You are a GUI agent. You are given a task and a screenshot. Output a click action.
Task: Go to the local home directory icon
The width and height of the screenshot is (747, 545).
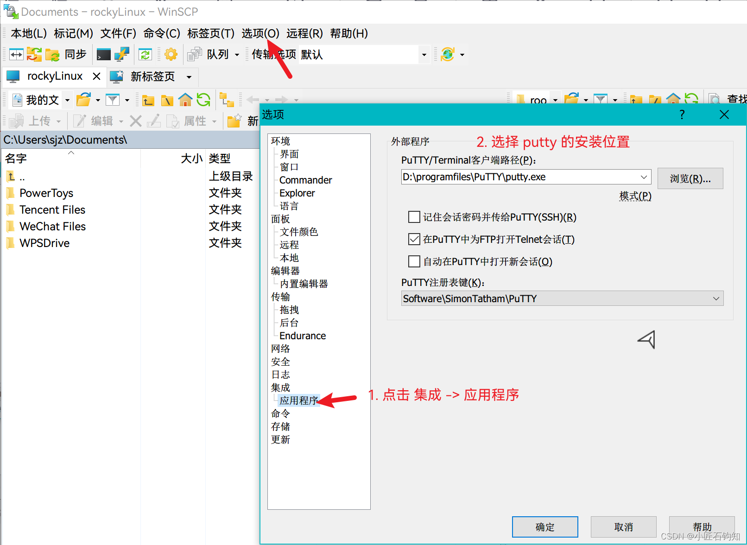click(185, 100)
